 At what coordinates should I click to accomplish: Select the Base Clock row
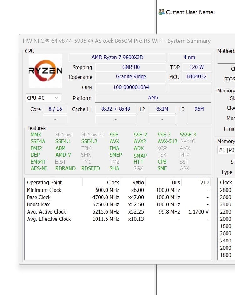[118, 197]
